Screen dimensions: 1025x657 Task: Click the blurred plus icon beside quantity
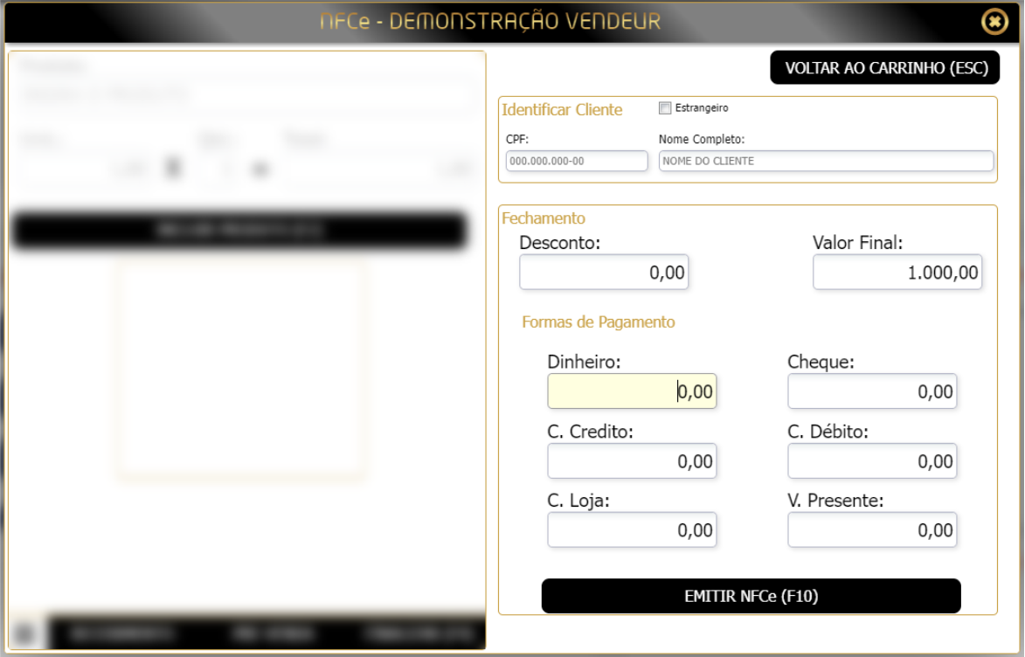coord(260,169)
